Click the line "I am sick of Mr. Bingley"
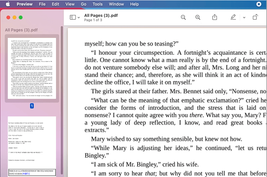267x177 pixels. pyautogui.click(x=126, y=164)
